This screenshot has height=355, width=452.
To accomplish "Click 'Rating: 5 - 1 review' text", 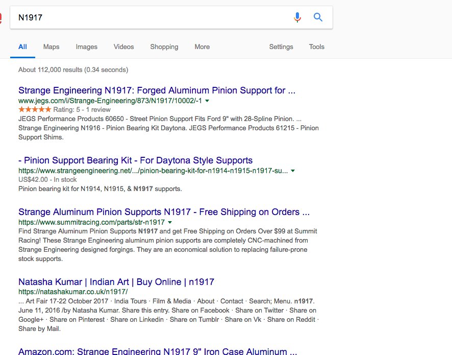I will tap(82, 110).
